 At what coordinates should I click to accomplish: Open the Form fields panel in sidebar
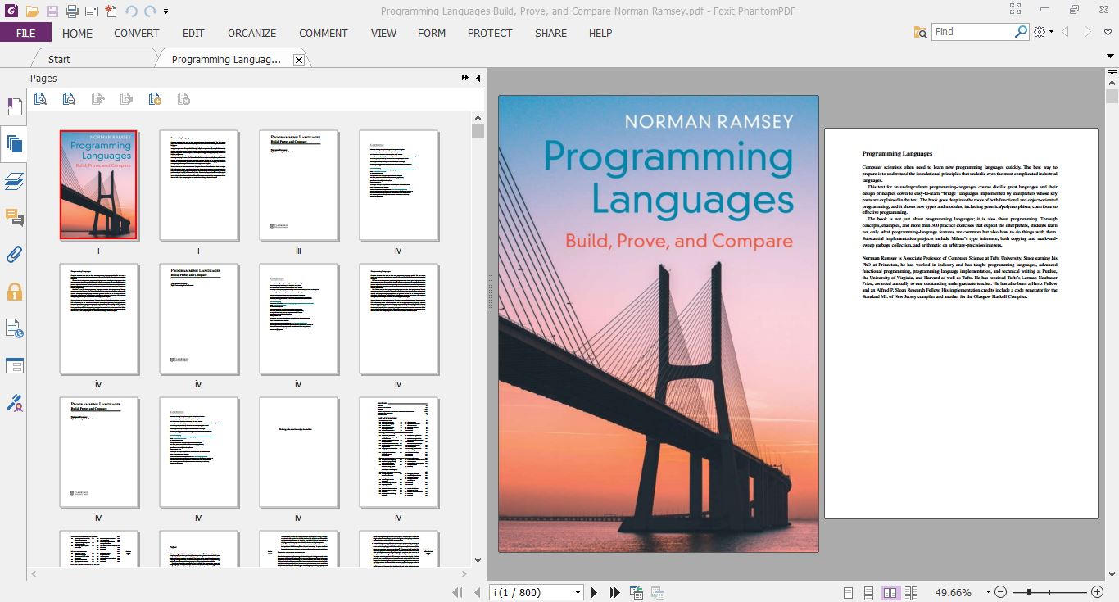point(14,365)
